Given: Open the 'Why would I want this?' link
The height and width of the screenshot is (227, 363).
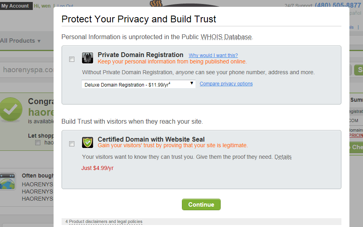Looking at the screenshot, I should click(213, 55).
